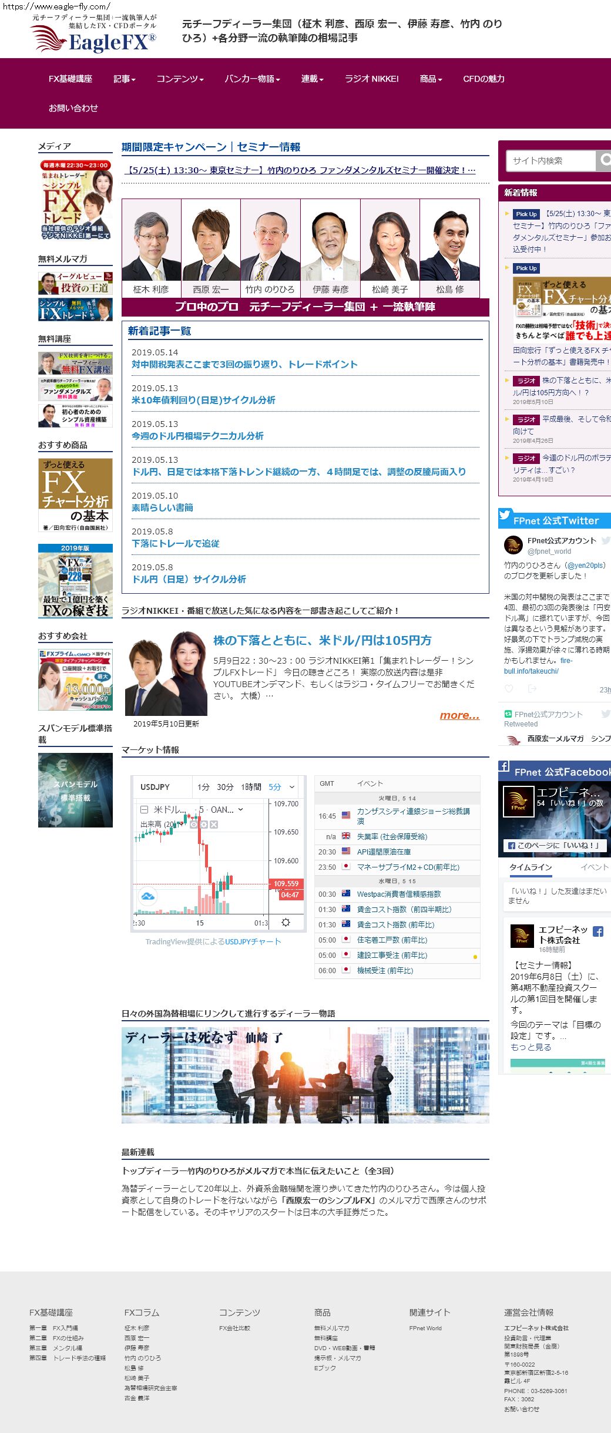The height and width of the screenshot is (1433, 611).
Task: Click the TradingView cloud logo on chart
Action: pyautogui.click(x=148, y=897)
